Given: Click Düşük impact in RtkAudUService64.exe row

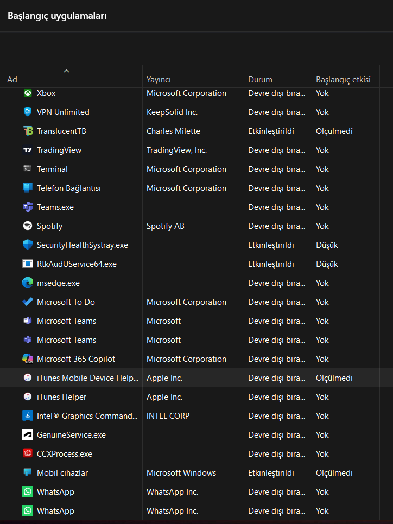Looking at the screenshot, I should coord(327,264).
